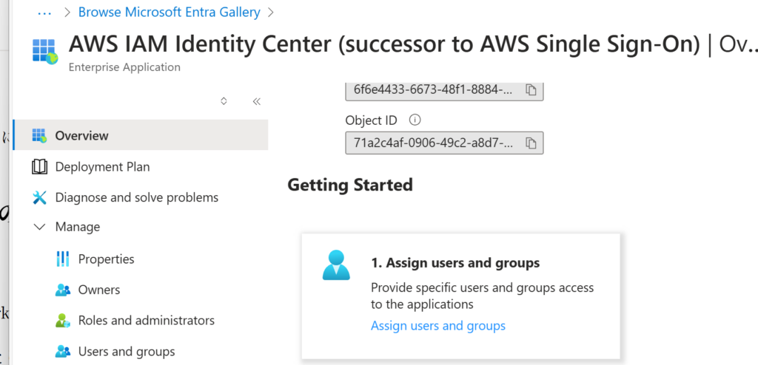Click the AWS IAM Identity Center app icon
The image size is (758, 365).
[x=45, y=51]
